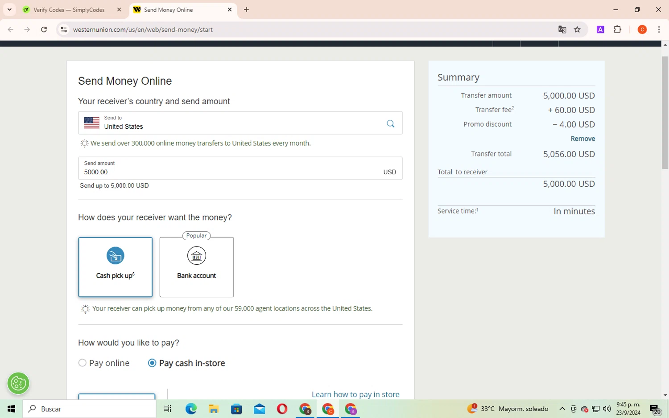Open Opera browser from taskbar
The image size is (669, 418).
click(282, 409)
